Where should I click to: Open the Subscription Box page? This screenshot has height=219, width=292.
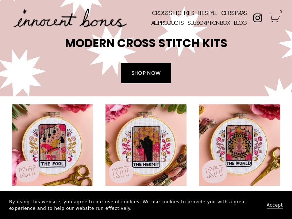click(x=209, y=23)
